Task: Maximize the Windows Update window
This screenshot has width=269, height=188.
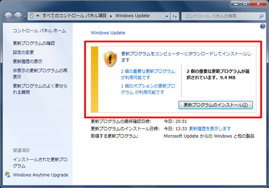Action: tap(246, 3)
